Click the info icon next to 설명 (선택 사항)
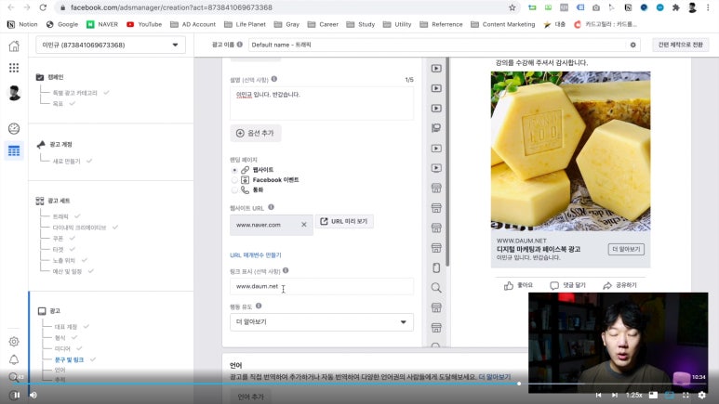The width and height of the screenshot is (719, 404). 274,79
